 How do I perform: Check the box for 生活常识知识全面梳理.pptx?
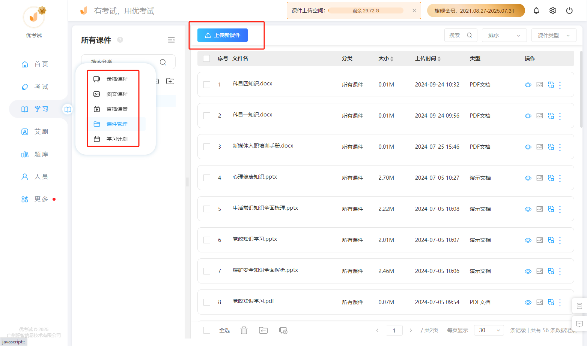point(207,209)
